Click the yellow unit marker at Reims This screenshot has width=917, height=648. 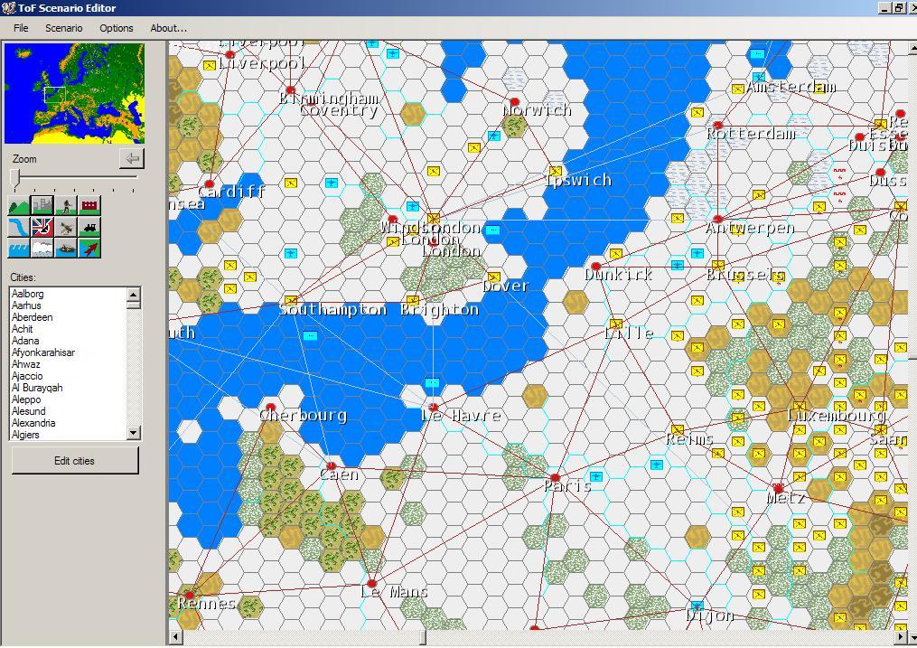(678, 430)
